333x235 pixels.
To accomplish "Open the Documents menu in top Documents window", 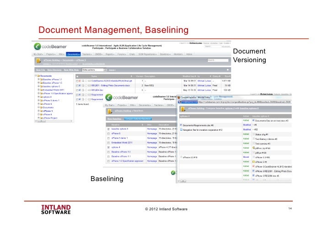I will [x=73, y=54].
